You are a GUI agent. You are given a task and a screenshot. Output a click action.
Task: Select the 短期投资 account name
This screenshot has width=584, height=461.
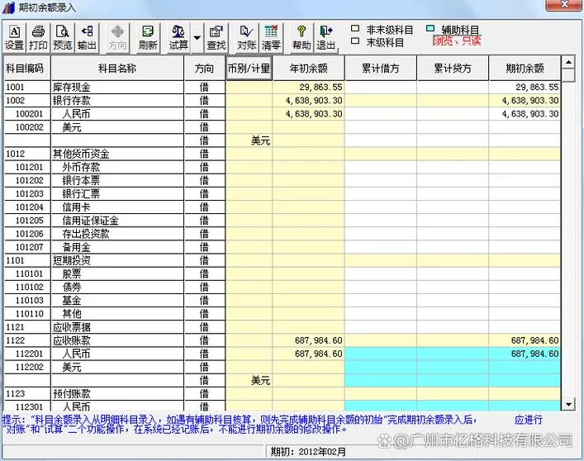pyautogui.click(x=72, y=261)
